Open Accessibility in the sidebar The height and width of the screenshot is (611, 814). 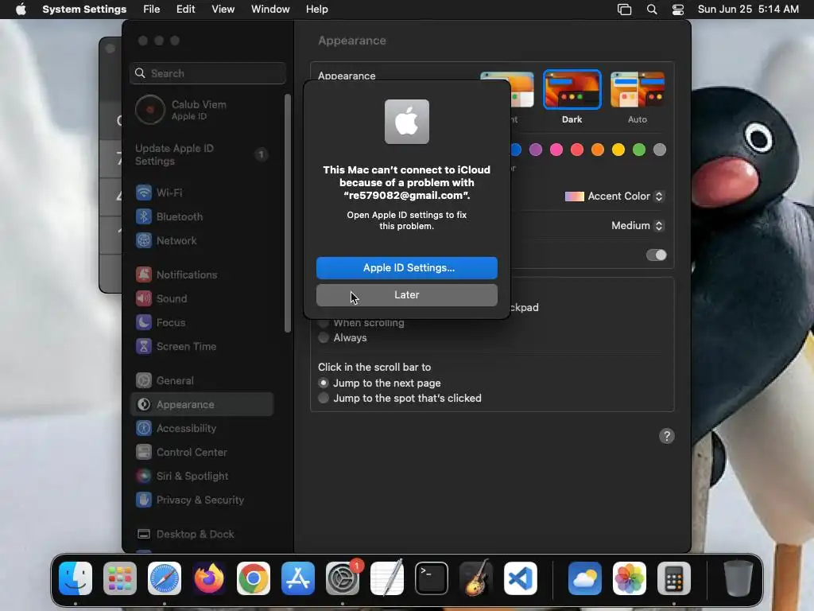click(x=202, y=429)
